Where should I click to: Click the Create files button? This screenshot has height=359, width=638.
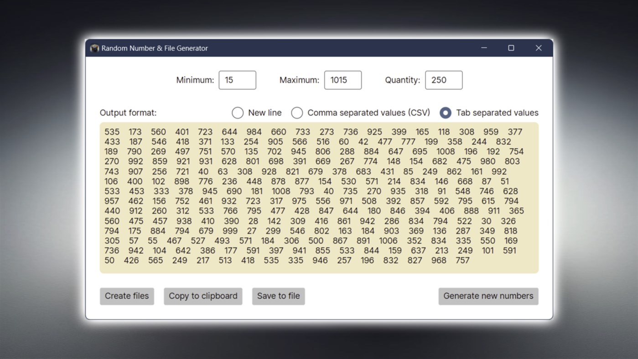[x=127, y=296]
